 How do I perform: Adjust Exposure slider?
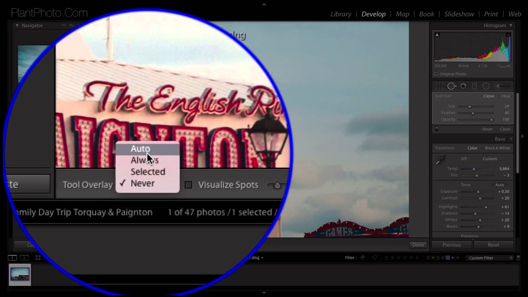pos(478,192)
